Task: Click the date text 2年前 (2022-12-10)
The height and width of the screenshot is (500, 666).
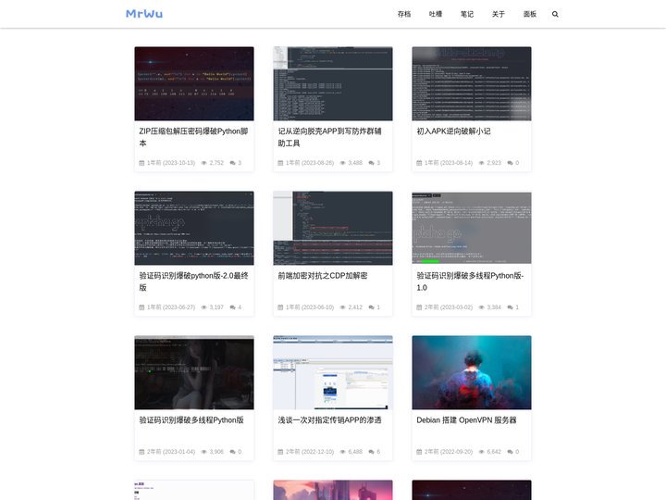Action: tap(310, 452)
